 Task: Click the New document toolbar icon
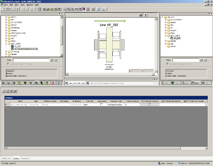click(3, 9)
